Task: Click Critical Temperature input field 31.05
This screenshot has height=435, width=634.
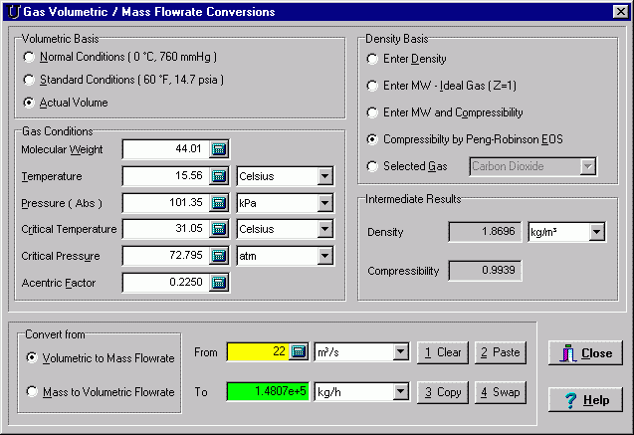Action: pyautogui.click(x=166, y=229)
